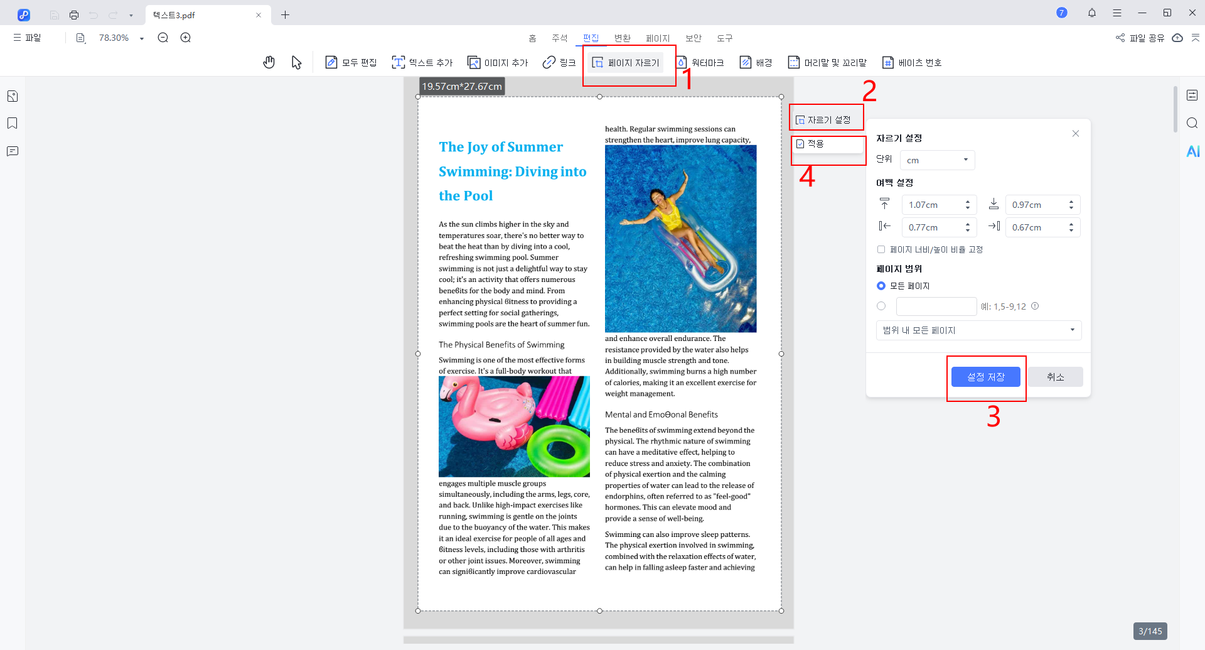This screenshot has width=1205, height=650.
Task: Switch to the 홈 home tab
Action: tap(532, 38)
